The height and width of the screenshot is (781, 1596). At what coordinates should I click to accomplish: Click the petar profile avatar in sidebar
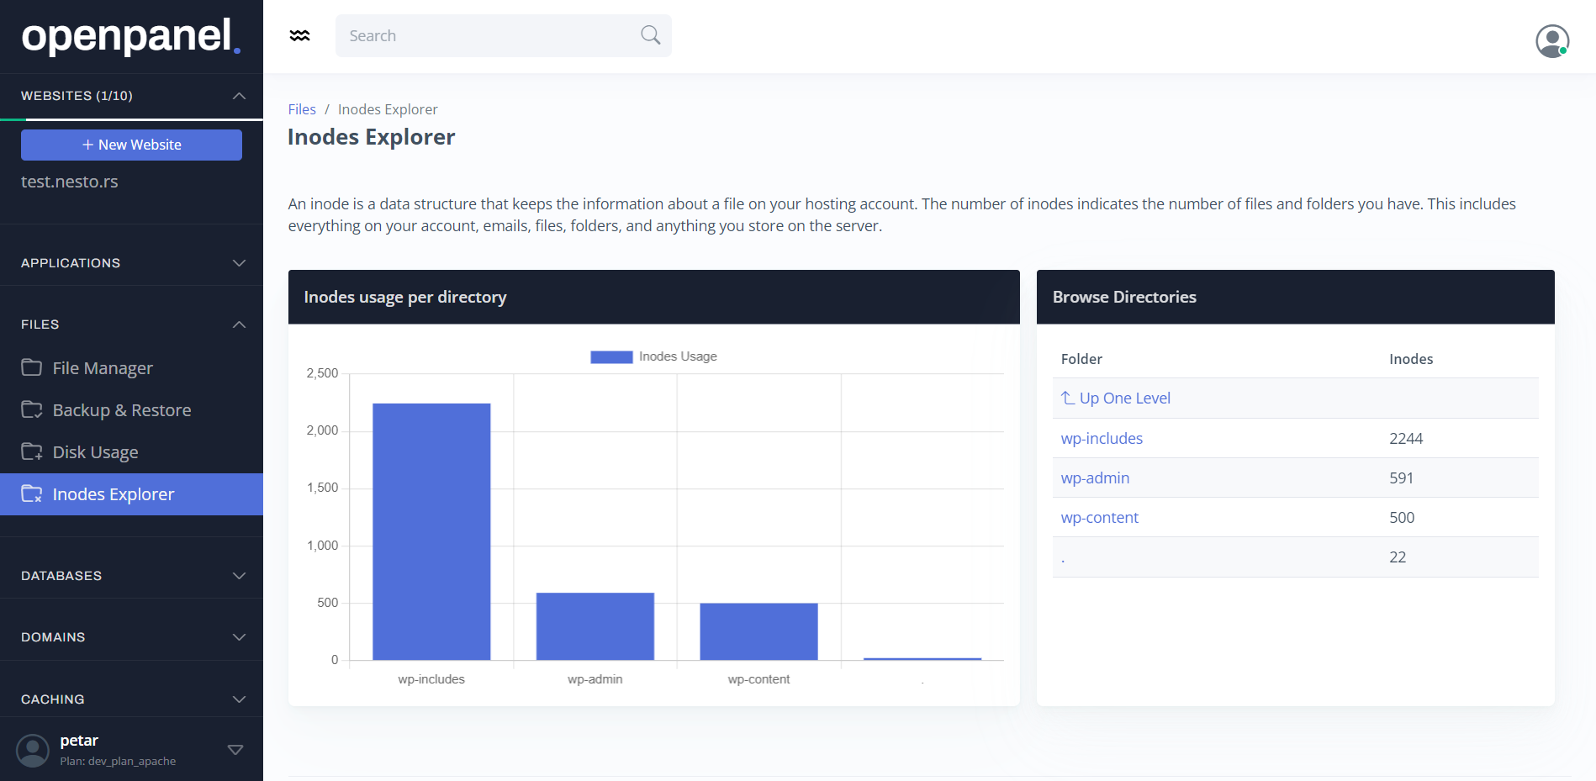point(33,750)
